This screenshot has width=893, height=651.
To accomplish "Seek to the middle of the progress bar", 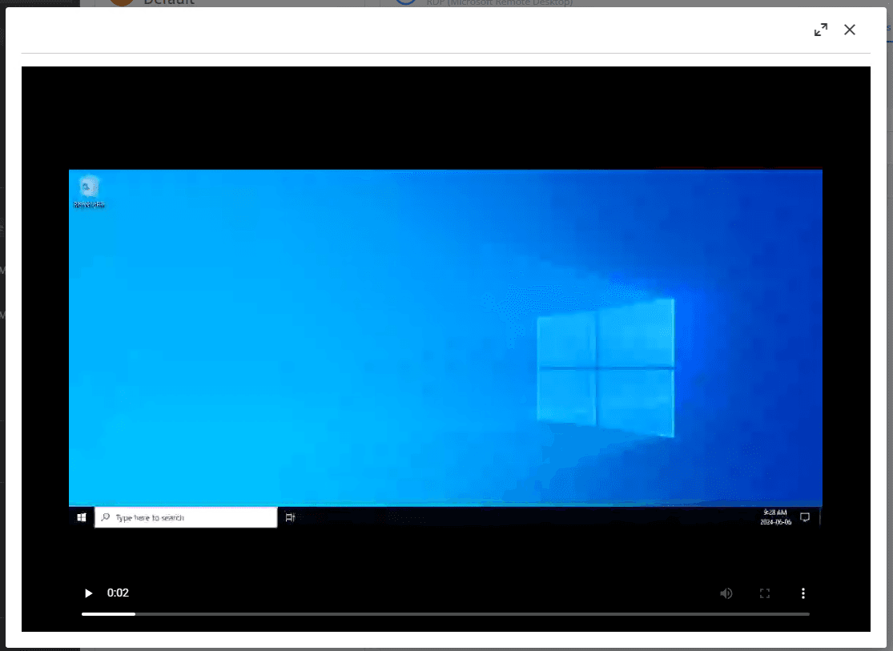I will (x=445, y=614).
